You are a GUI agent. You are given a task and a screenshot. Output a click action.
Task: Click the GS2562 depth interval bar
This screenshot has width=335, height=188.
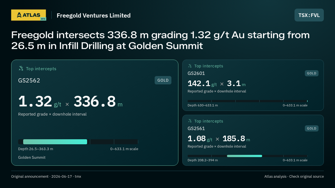(78, 142)
